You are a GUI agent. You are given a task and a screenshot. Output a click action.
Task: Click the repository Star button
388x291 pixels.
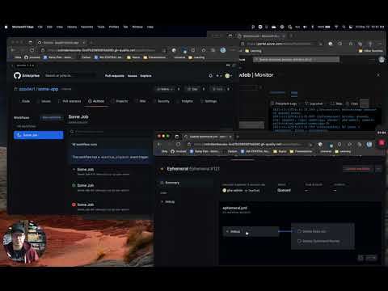[x=192, y=89]
